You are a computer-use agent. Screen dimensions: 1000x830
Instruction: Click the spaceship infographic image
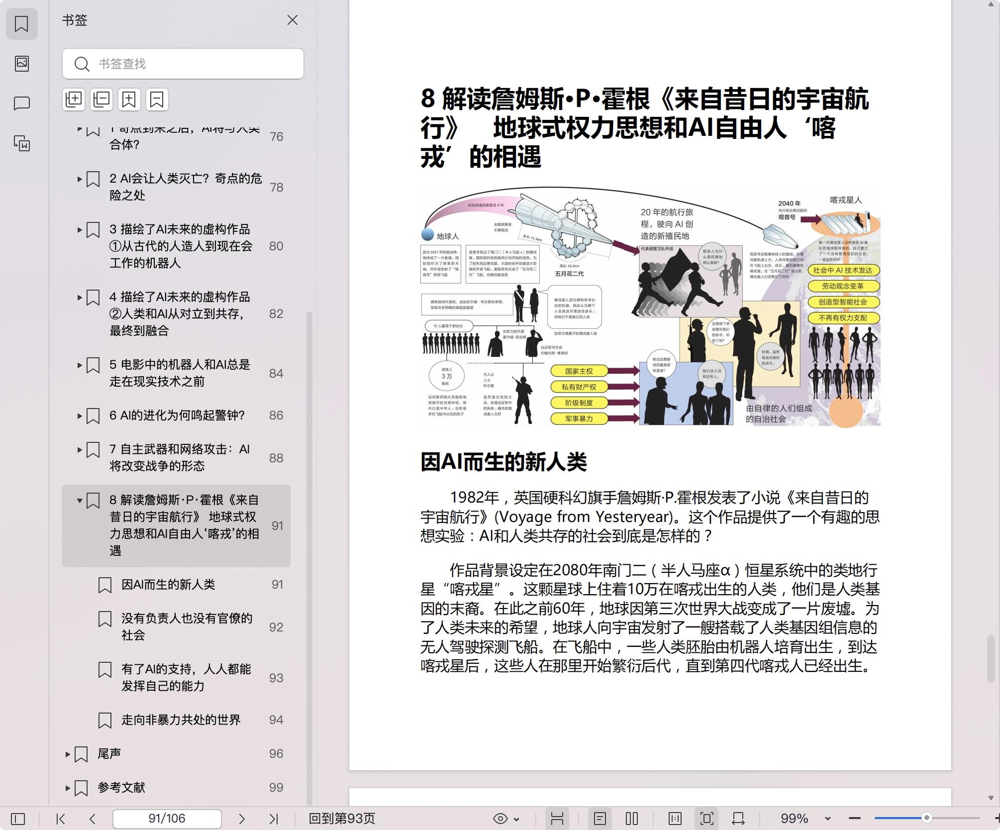[650, 307]
